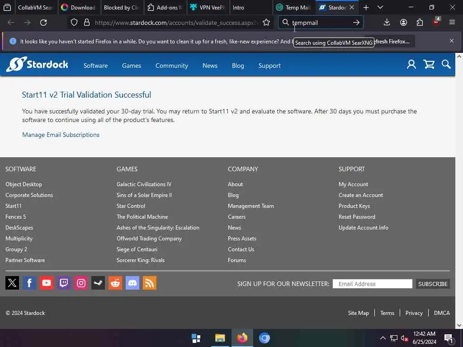Image resolution: width=463 pixels, height=347 pixels.
Task: Close the Stardock tab
Action: (352, 7)
